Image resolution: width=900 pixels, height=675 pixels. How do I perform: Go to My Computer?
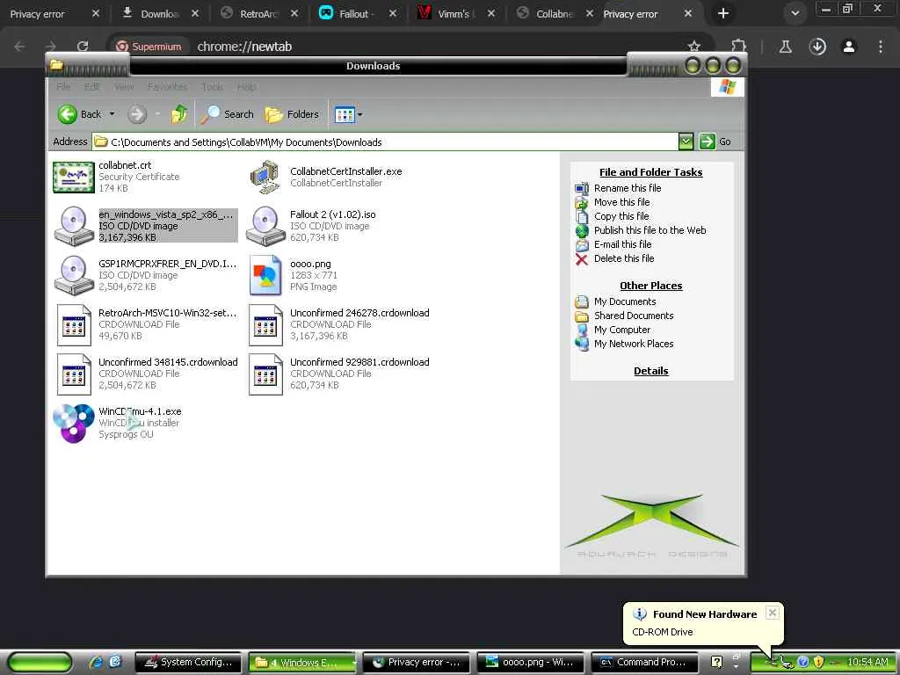point(622,330)
